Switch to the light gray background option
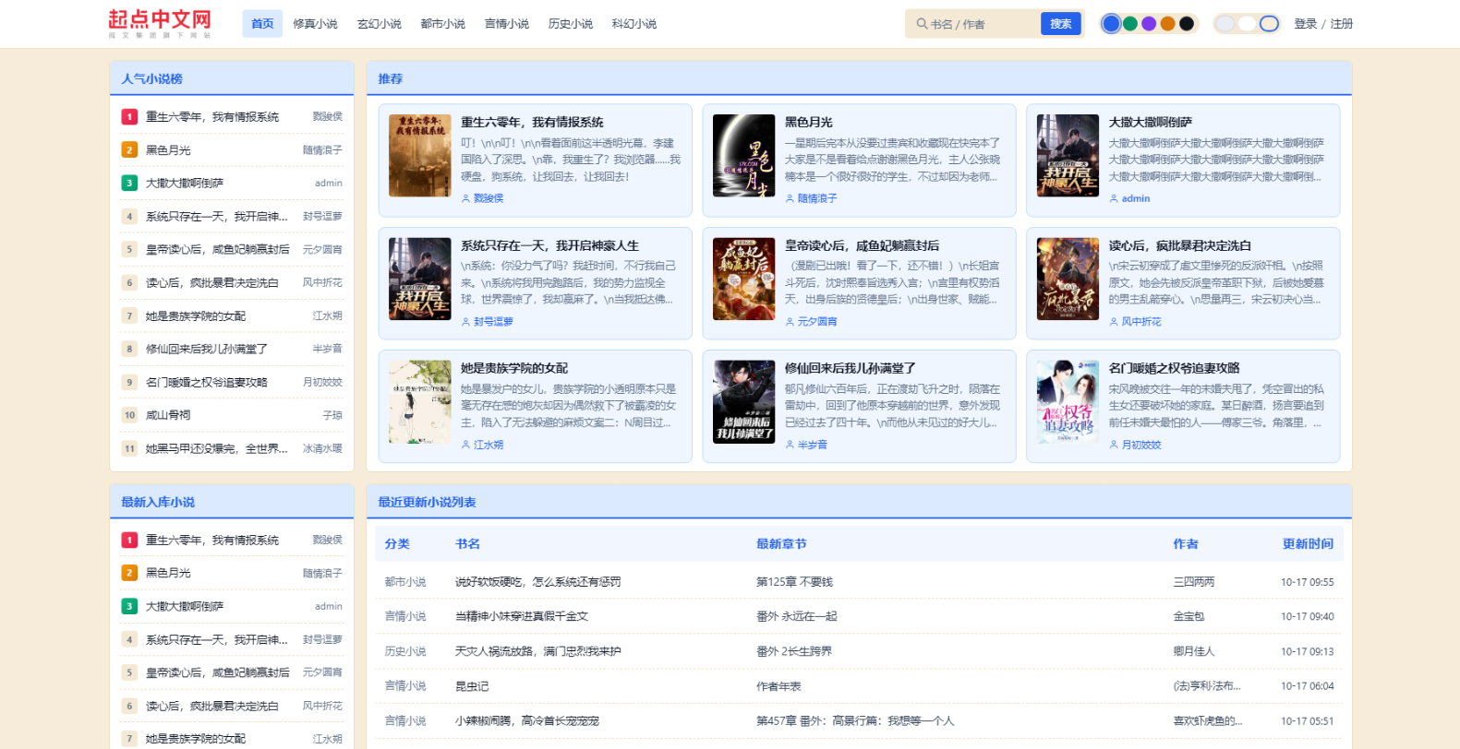This screenshot has width=1460, height=749. [x=1225, y=24]
